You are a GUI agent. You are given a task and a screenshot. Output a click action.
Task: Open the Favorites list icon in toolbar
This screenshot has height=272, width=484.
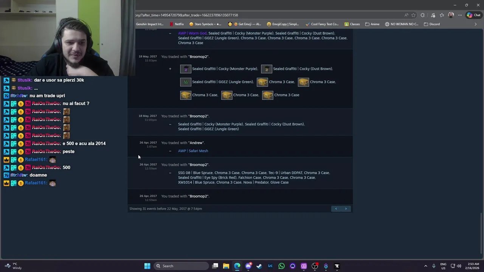point(442,15)
